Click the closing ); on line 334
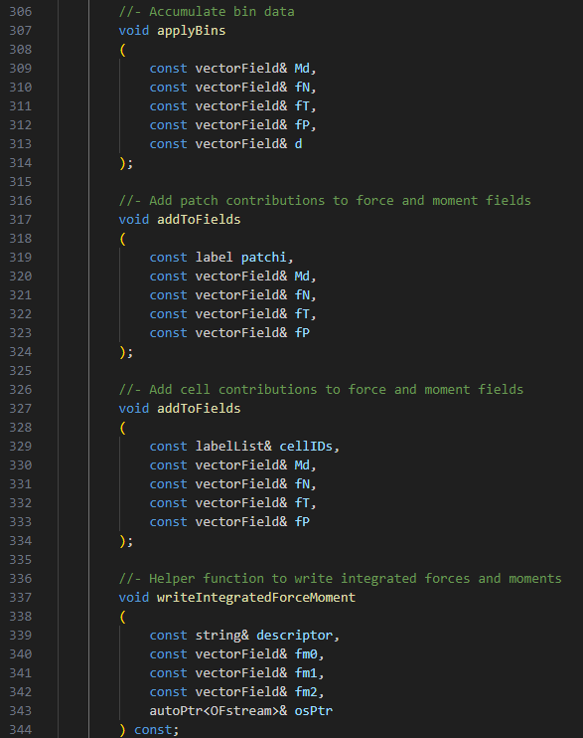This screenshot has height=738, width=583. [x=126, y=541]
